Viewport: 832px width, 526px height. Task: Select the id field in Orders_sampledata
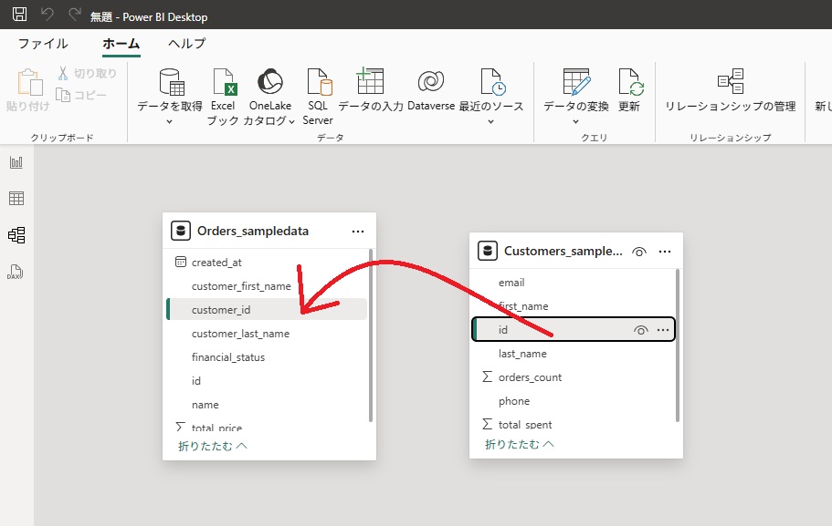coord(267,381)
